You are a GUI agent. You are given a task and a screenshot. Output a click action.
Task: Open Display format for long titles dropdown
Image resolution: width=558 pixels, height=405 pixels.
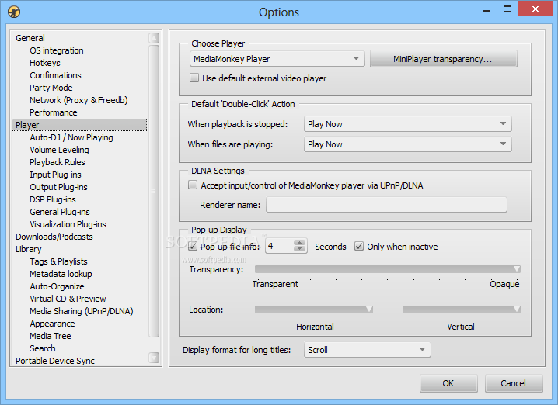pos(368,350)
